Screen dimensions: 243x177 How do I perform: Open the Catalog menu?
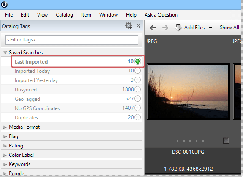(64, 15)
